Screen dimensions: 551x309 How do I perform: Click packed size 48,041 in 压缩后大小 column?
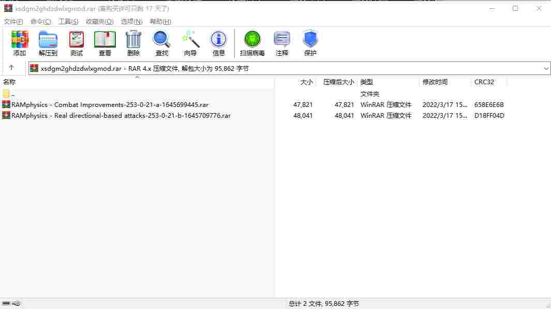click(x=345, y=116)
